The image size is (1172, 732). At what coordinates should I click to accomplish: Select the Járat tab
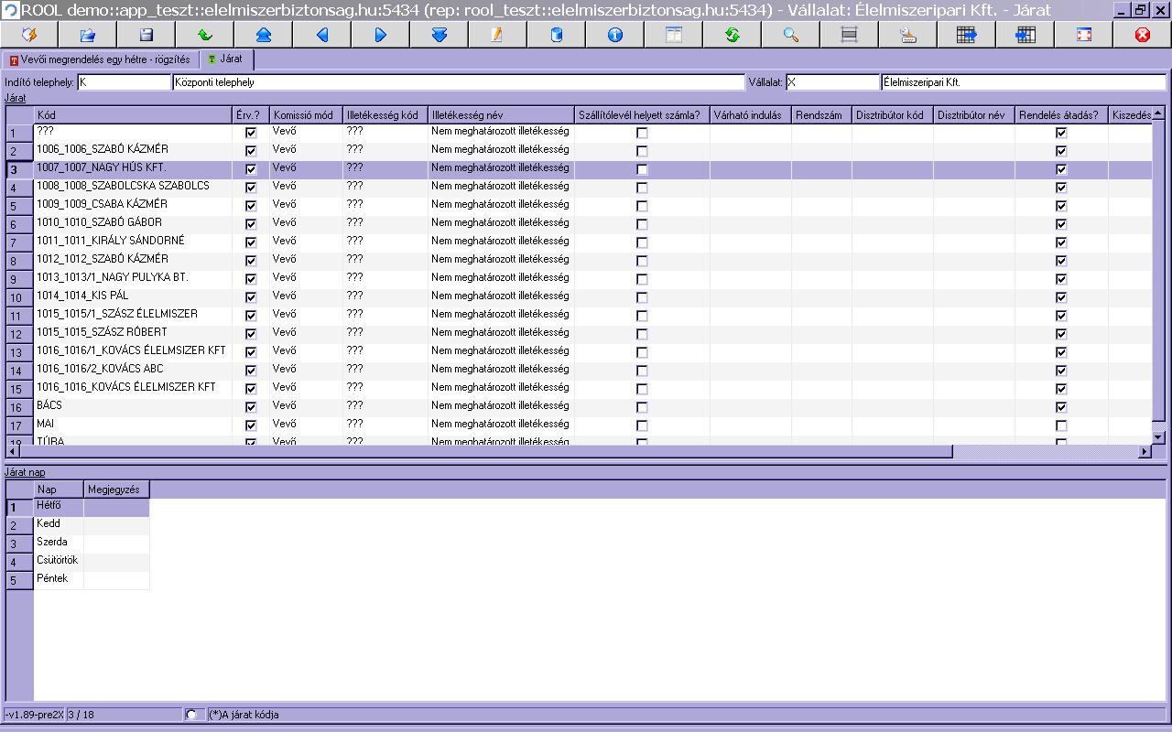(225, 59)
